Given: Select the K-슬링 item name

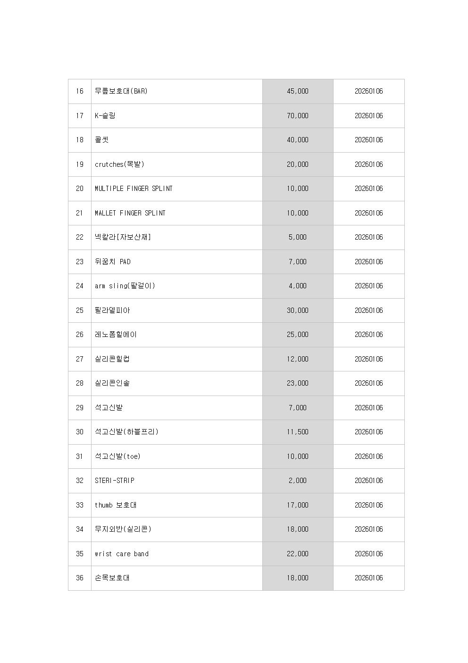Looking at the screenshot, I should click(x=105, y=116).
